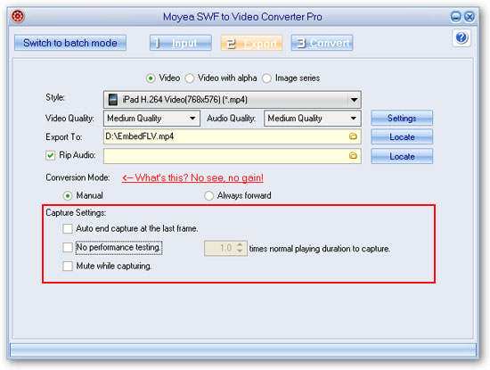Click the 'Capture Settings:' label

[x=76, y=213]
